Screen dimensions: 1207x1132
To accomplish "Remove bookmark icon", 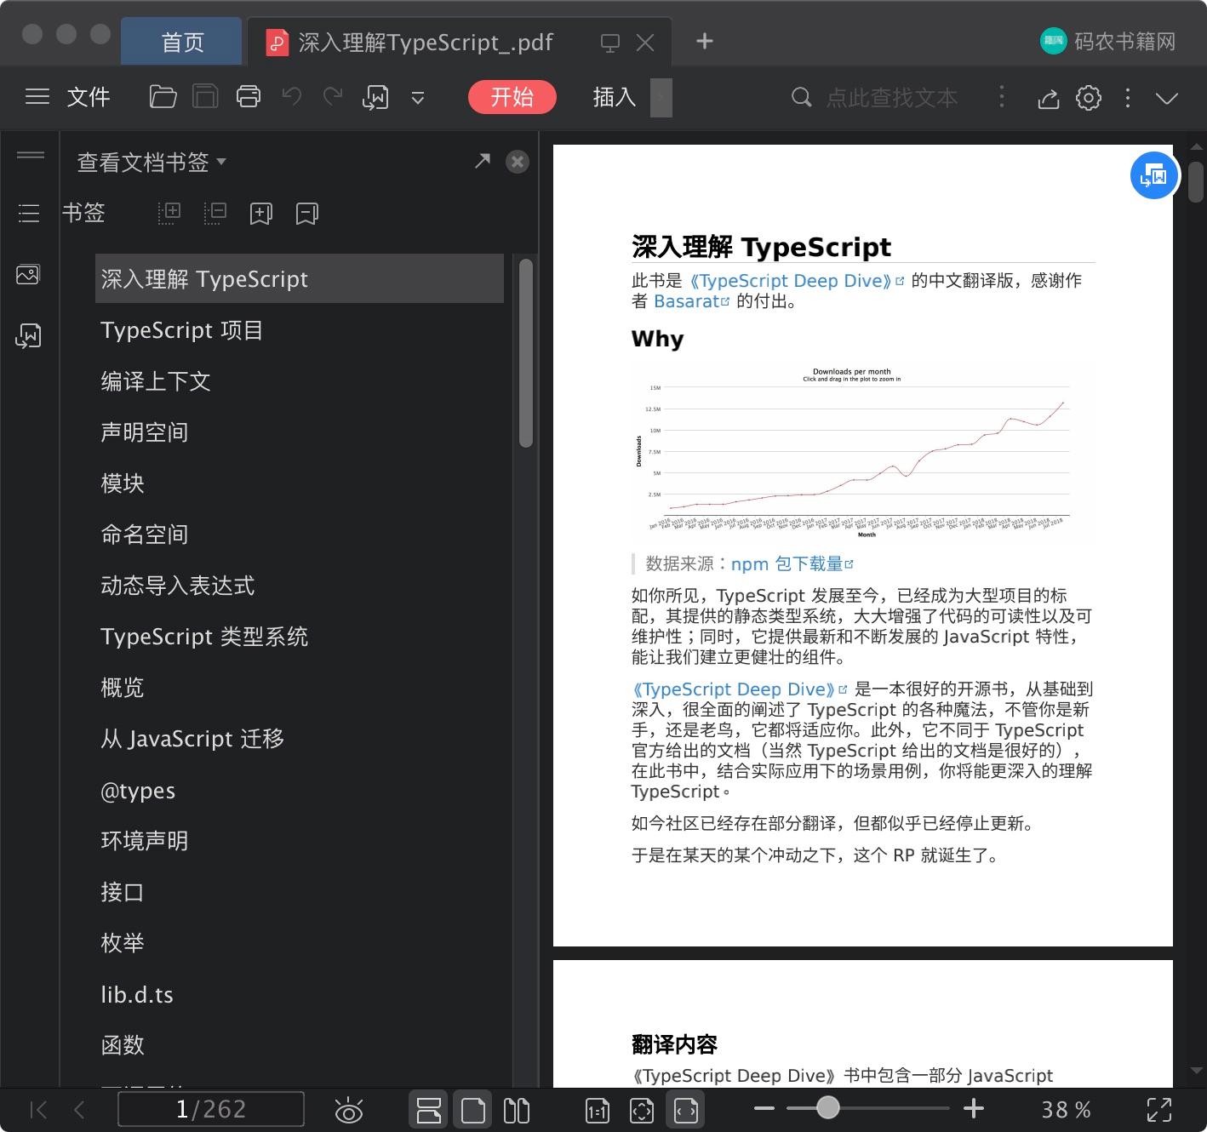I will 307,214.
